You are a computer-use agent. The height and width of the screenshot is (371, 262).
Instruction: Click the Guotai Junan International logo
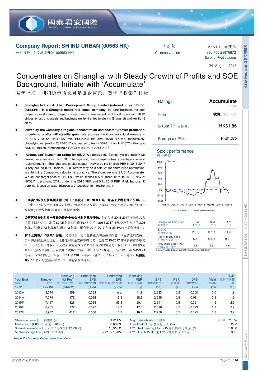59,24
